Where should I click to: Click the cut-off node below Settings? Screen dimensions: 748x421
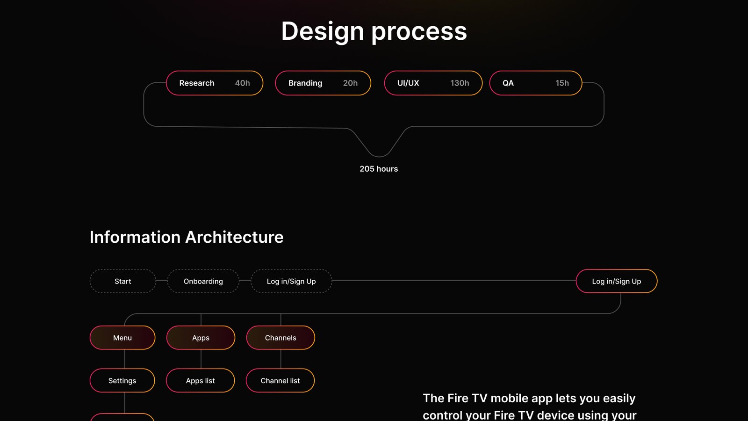point(122,417)
